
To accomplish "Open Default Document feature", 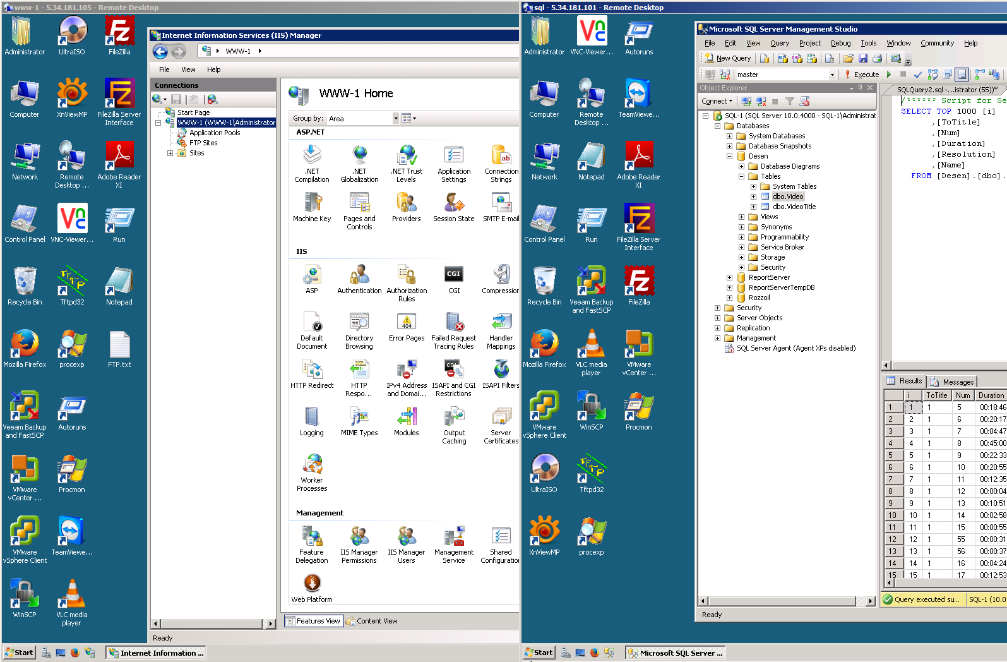I will point(312,330).
